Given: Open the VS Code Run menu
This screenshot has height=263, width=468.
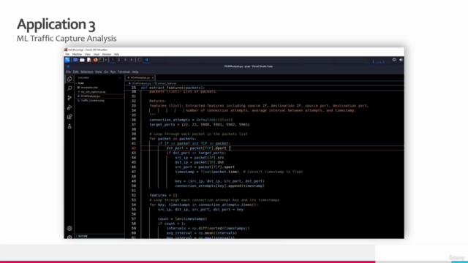Looking at the screenshot, I should [x=113, y=72].
